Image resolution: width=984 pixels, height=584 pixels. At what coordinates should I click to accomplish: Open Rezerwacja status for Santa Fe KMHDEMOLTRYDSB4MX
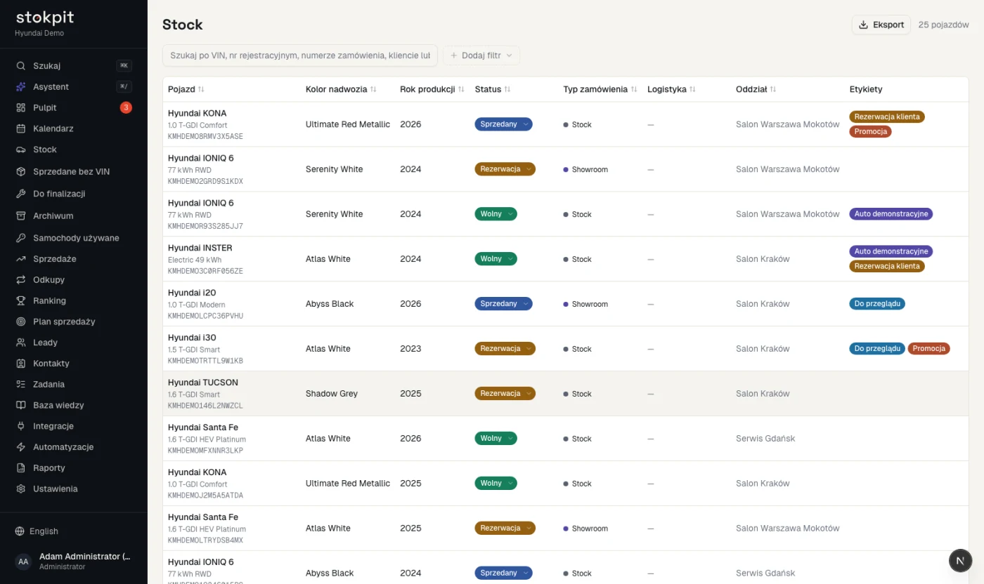pos(505,529)
